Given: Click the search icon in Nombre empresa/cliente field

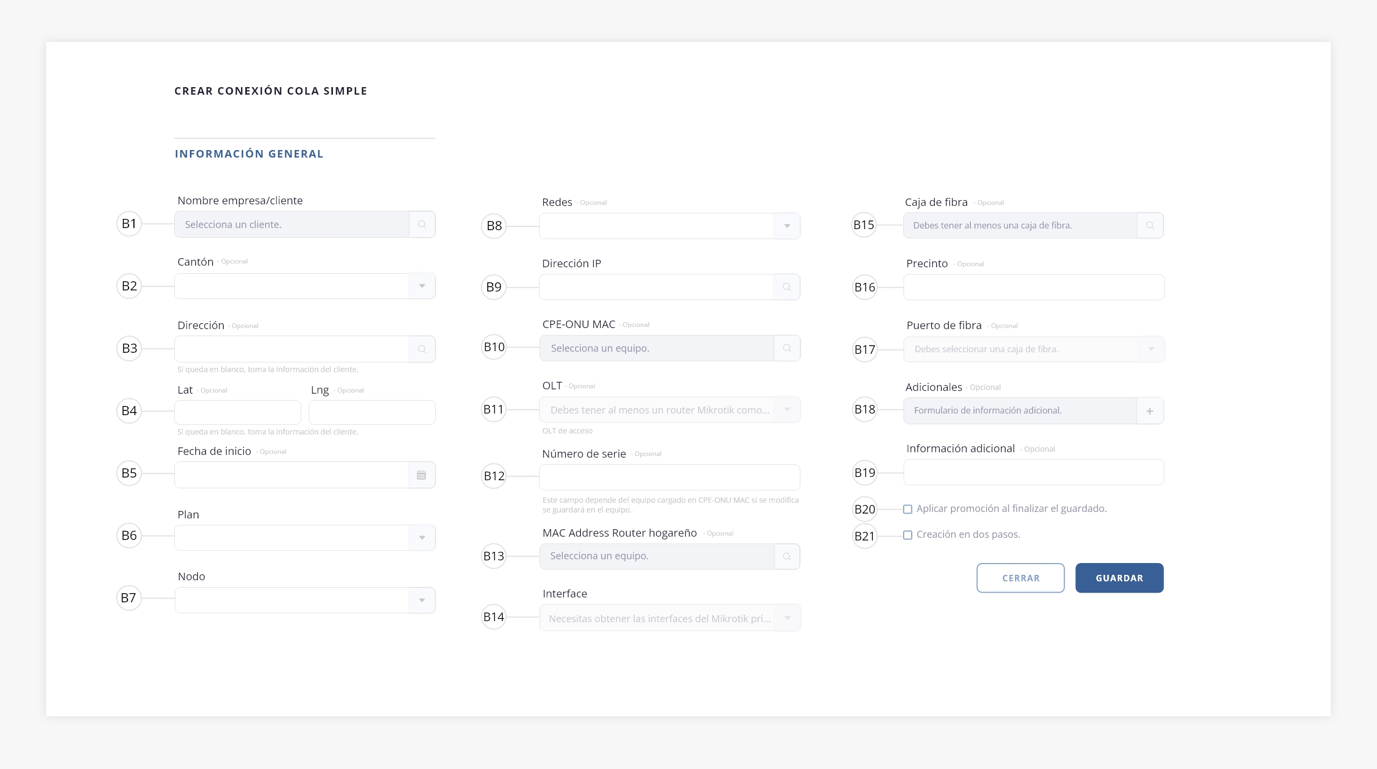Looking at the screenshot, I should click(422, 224).
